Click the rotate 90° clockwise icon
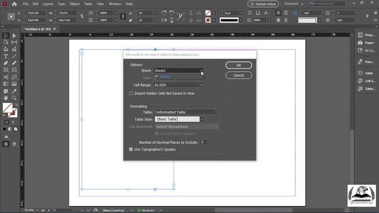 [x=164, y=13]
